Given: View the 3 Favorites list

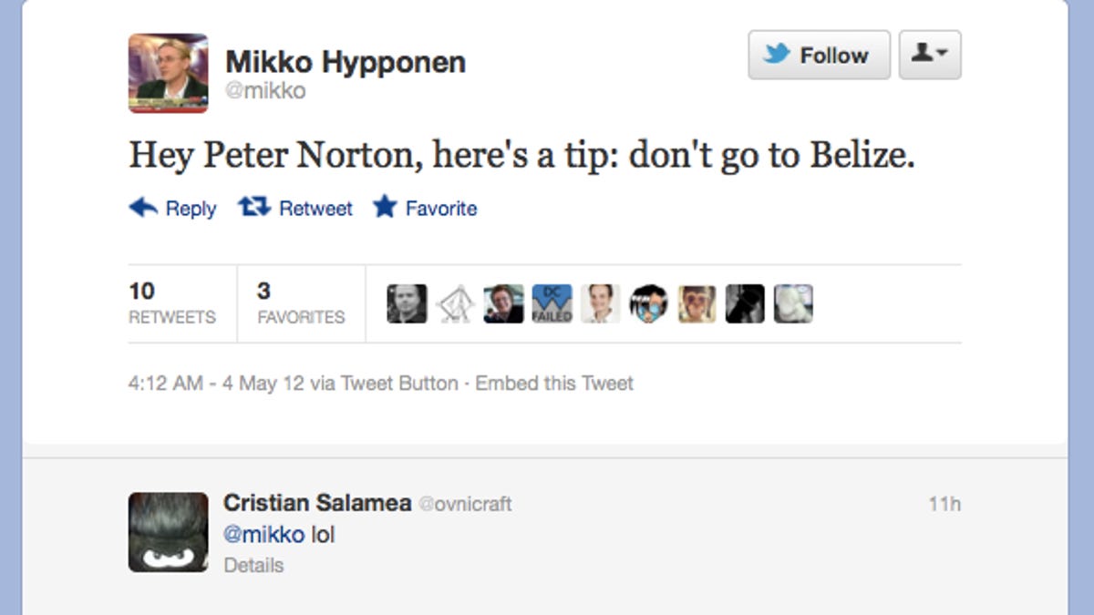Looking at the screenshot, I should [301, 303].
